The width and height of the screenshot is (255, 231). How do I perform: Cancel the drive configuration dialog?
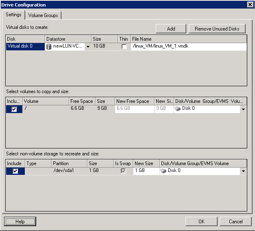click(235, 222)
